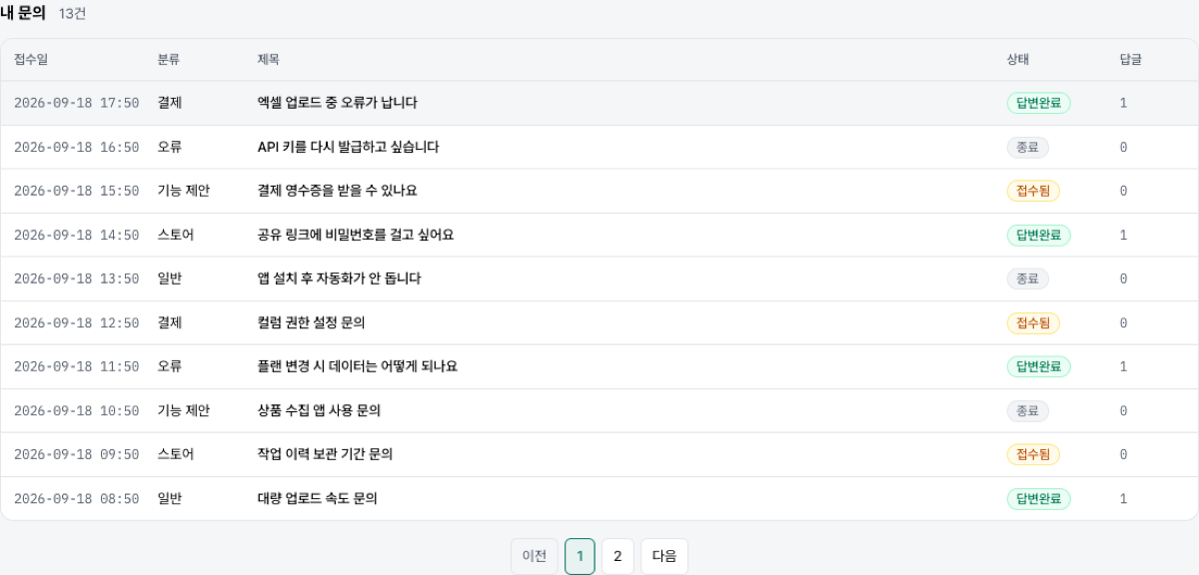Go to next page with 다음
This screenshot has width=1199, height=575.
click(x=664, y=557)
